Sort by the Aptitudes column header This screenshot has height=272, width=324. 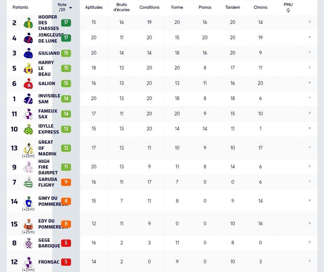pyautogui.click(x=94, y=7)
